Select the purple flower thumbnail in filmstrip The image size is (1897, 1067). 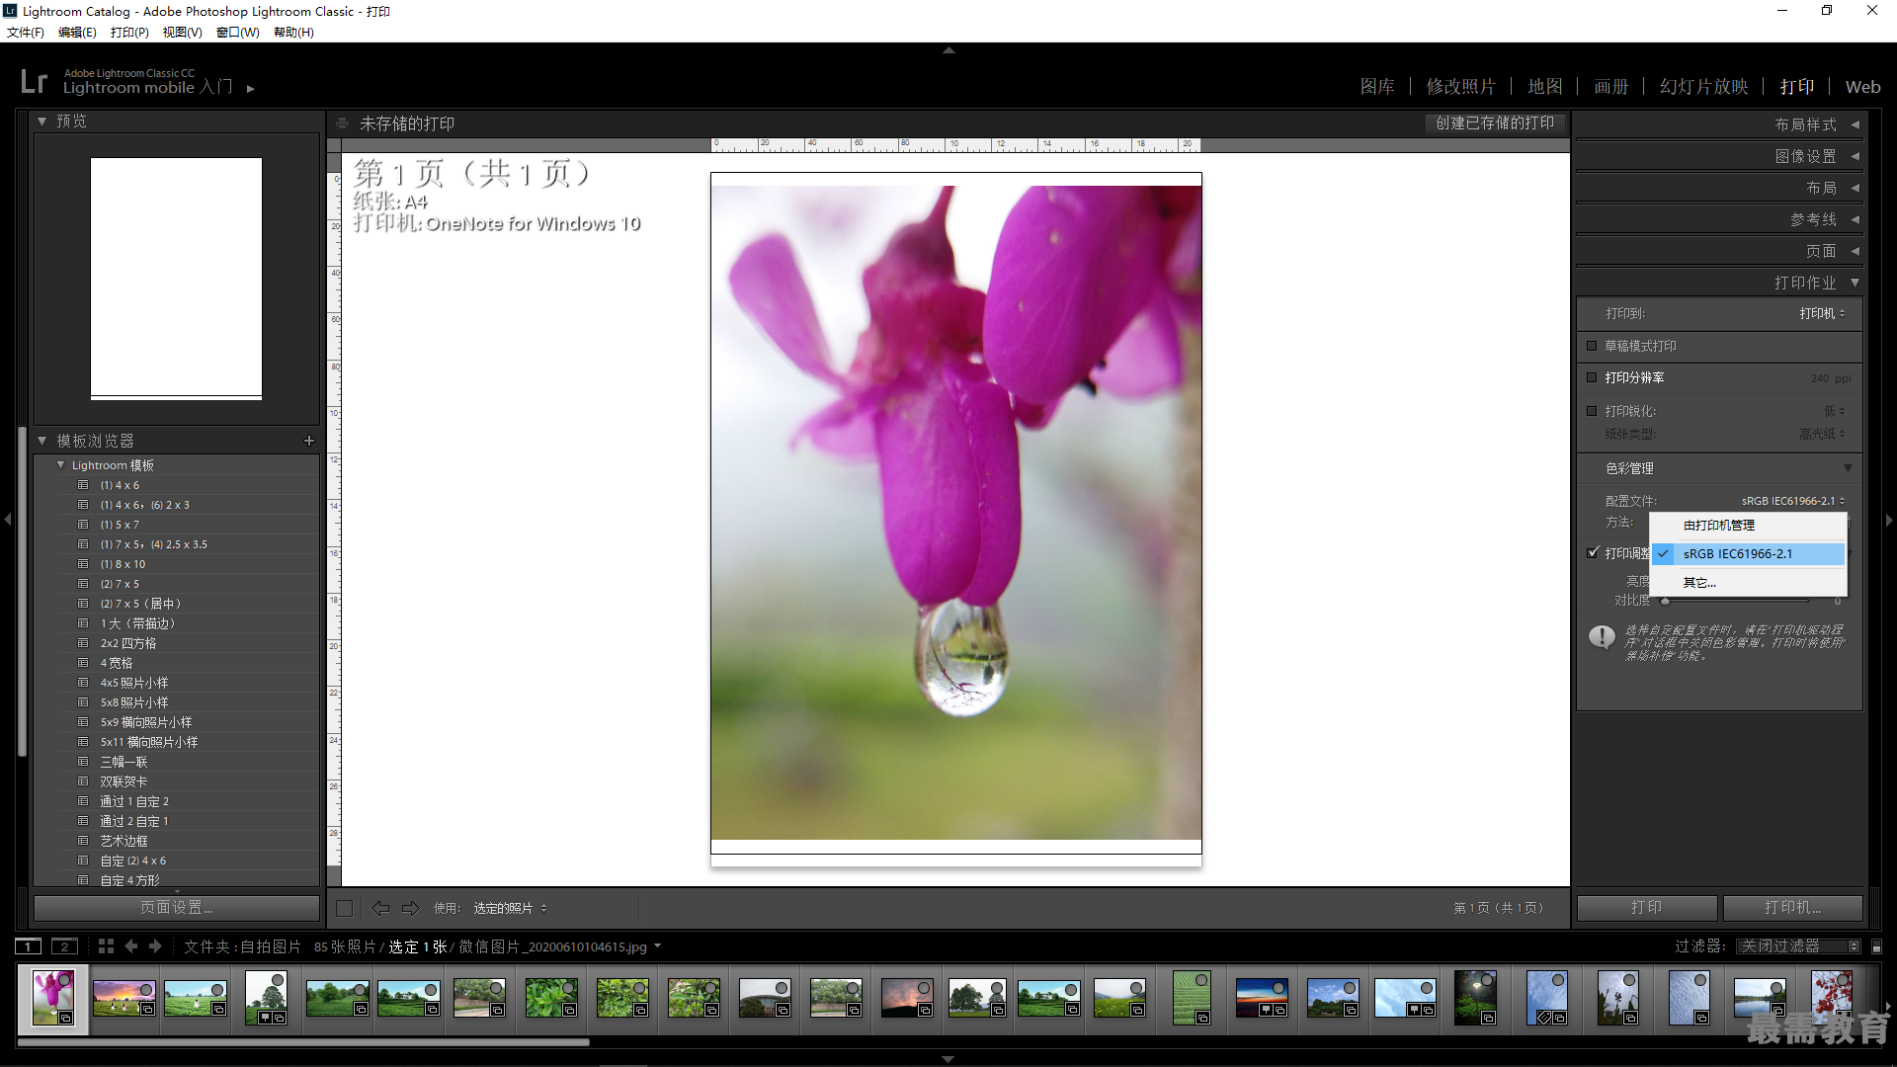tap(53, 998)
